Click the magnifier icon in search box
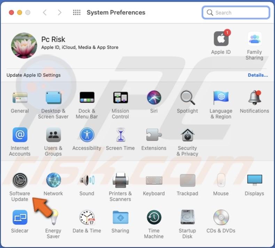275x248 pixels. pos(210,13)
